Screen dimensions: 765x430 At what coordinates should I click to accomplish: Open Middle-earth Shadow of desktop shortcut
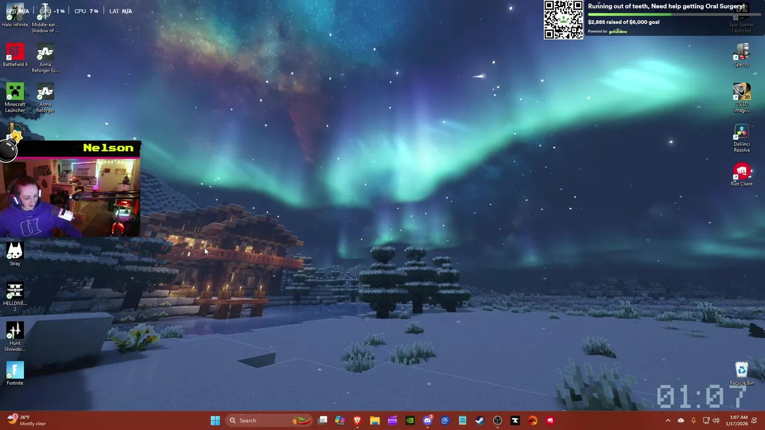coord(45,18)
